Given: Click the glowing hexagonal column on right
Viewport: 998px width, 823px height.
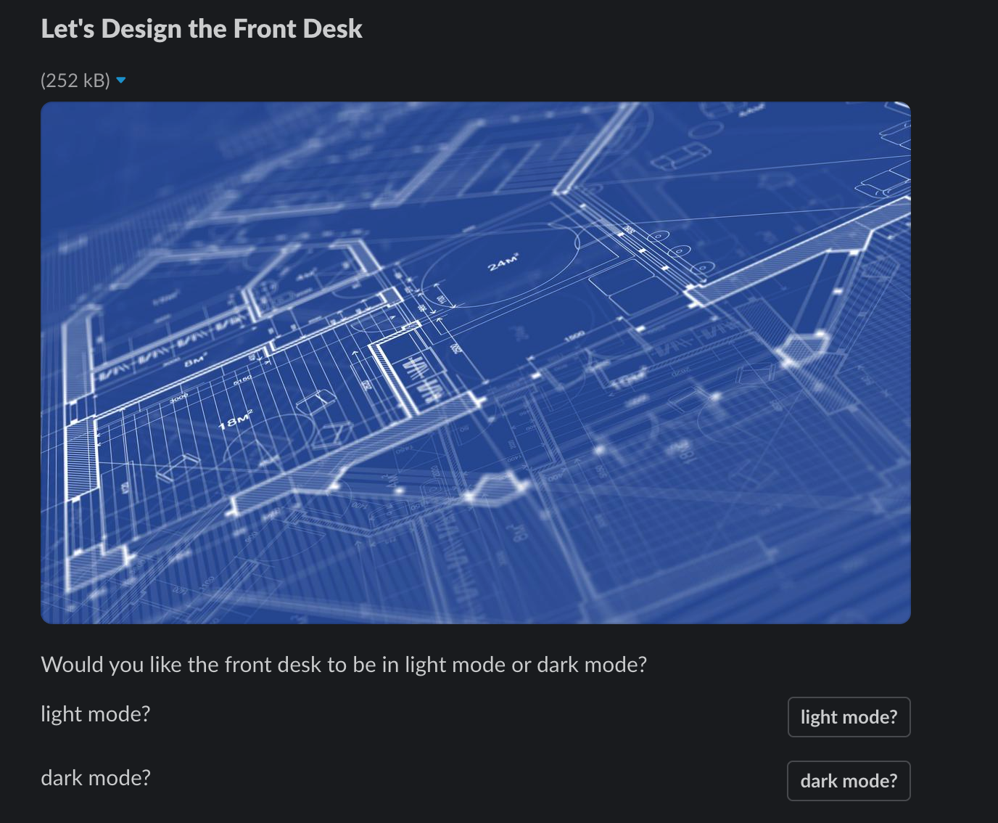Looking at the screenshot, I should (804, 348).
